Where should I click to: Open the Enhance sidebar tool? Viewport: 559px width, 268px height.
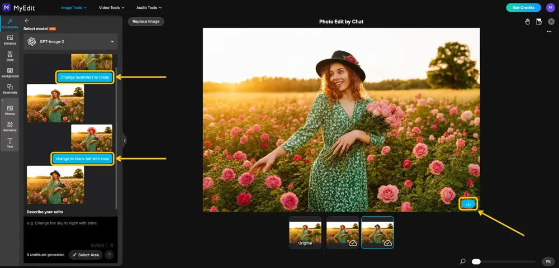pyautogui.click(x=10, y=40)
